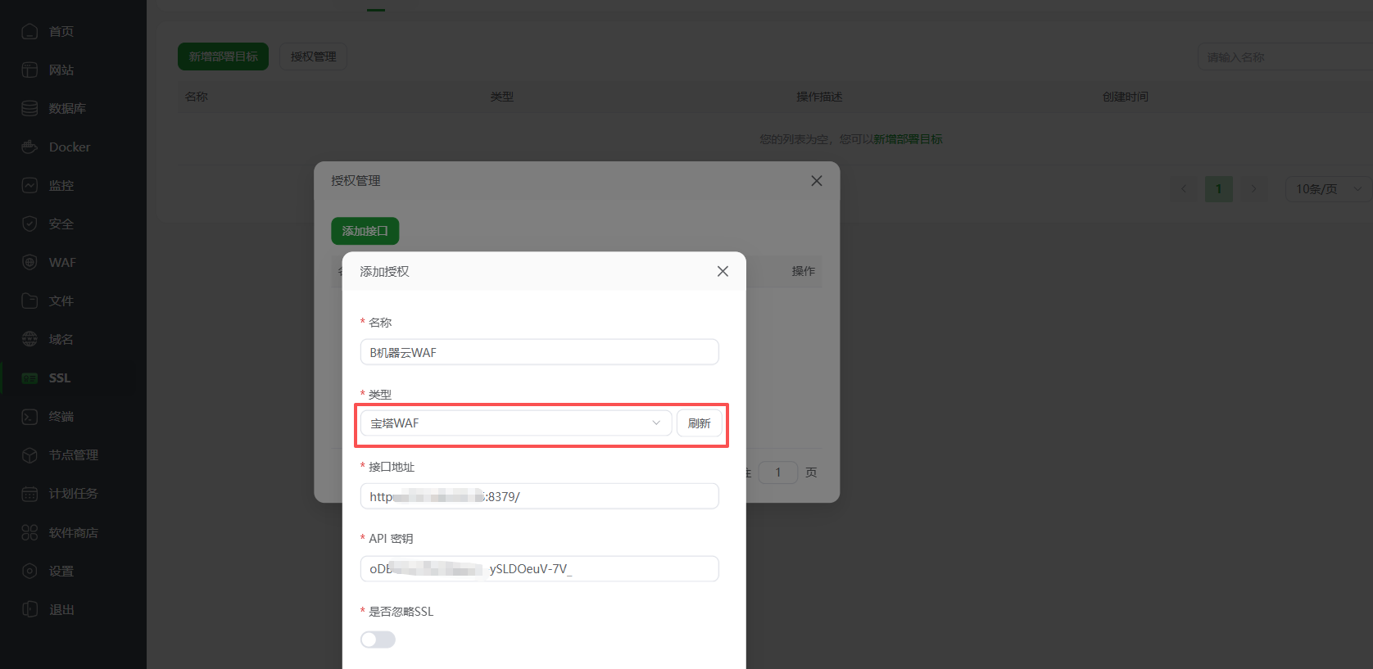Open 软件商店 menu item

click(74, 532)
